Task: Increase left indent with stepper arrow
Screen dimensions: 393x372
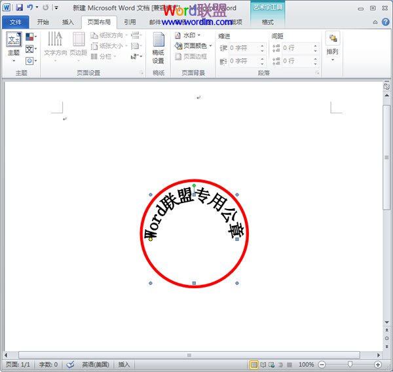Action: pyautogui.click(x=262, y=46)
